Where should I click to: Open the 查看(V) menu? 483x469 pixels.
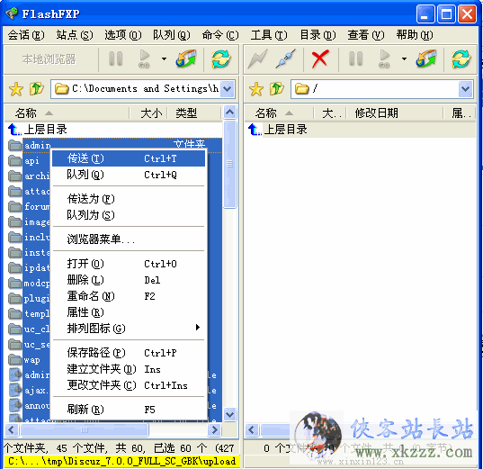pos(366,35)
